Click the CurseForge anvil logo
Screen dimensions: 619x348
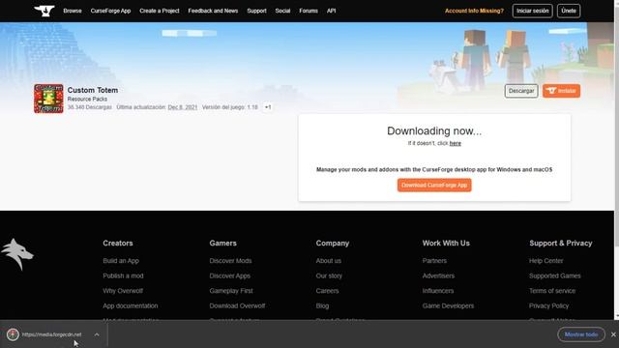[x=44, y=11]
